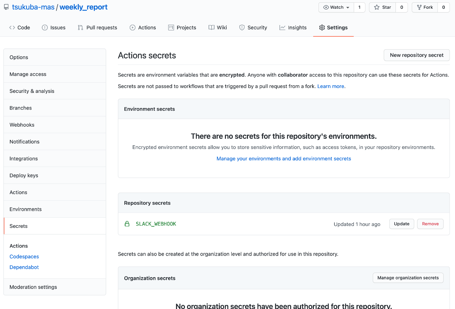Screen dimensions: 455x309
Task: Click the Fork icon
Action: click(419, 7)
